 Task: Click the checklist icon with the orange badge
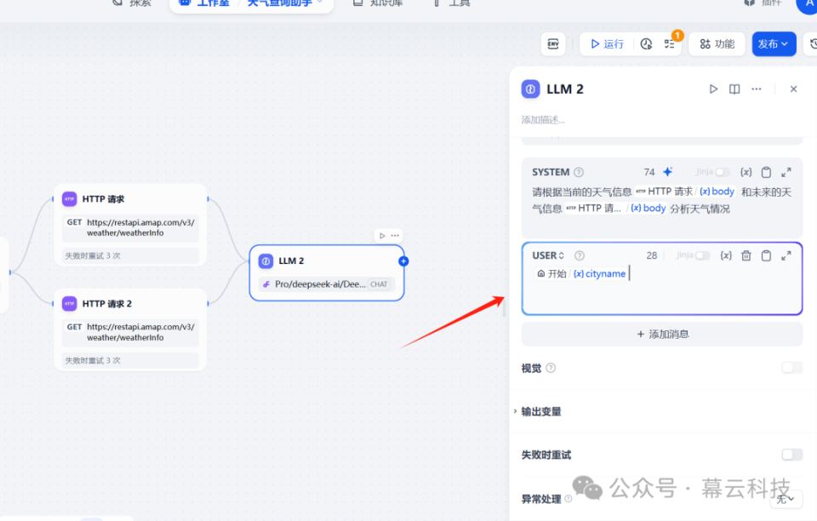[x=669, y=43]
